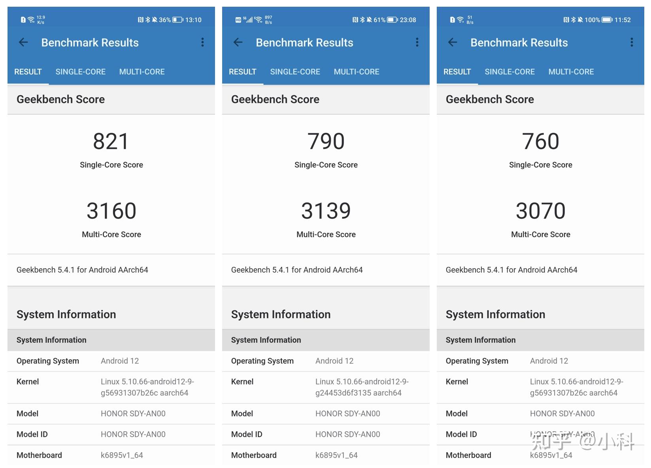Open the three-dot menu on the 821 score screen
Screen dimensions: 651x468
click(202, 42)
